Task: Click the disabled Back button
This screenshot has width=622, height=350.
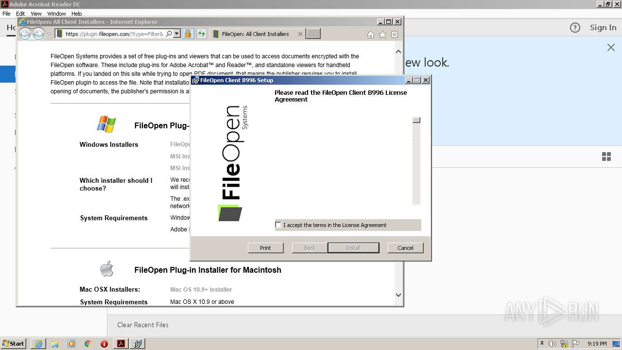Action: point(310,248)
